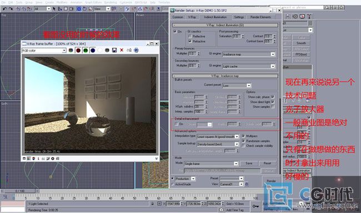Select the Select and Link tool

18,9
